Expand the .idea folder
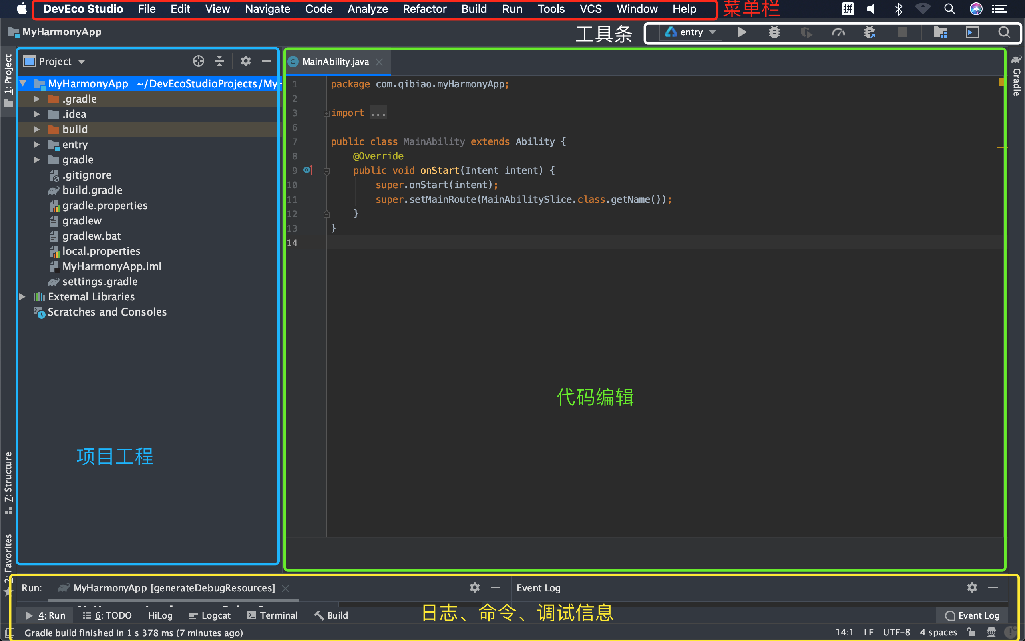1025x641 pixels. click(x=37, y=114)
